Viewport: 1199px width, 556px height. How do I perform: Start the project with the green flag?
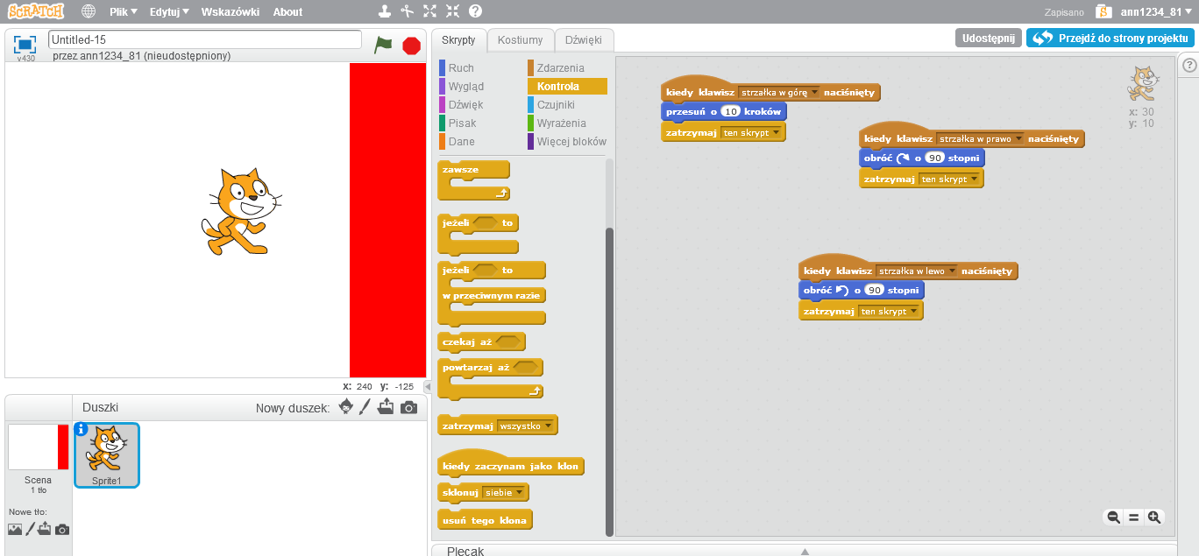pyautogui.click(x=383, y=45)
